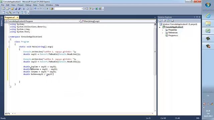The image size is (214, 120).
Task: Click View Code icon in Solution Explorer
Action: click(x=173, y=21)
